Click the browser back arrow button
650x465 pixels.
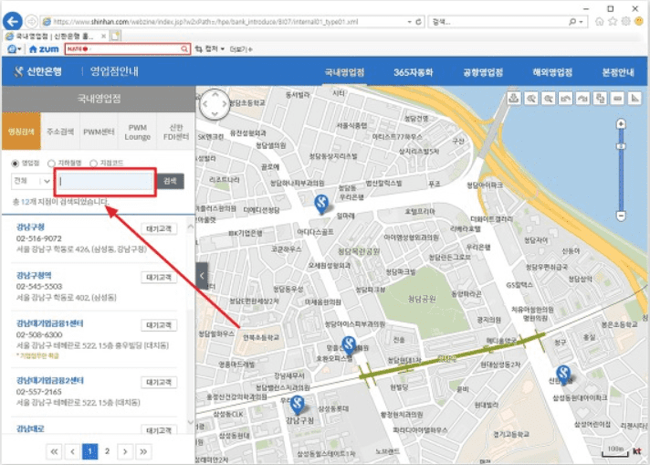[12, 21]
